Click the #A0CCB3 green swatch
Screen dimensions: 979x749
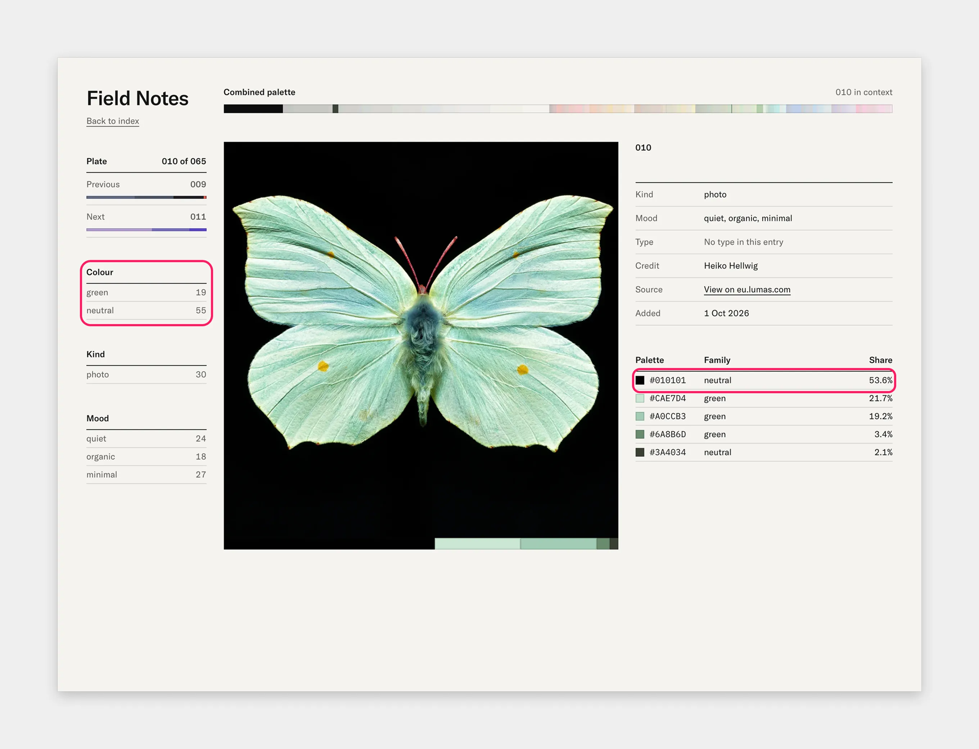pos(640,416)
